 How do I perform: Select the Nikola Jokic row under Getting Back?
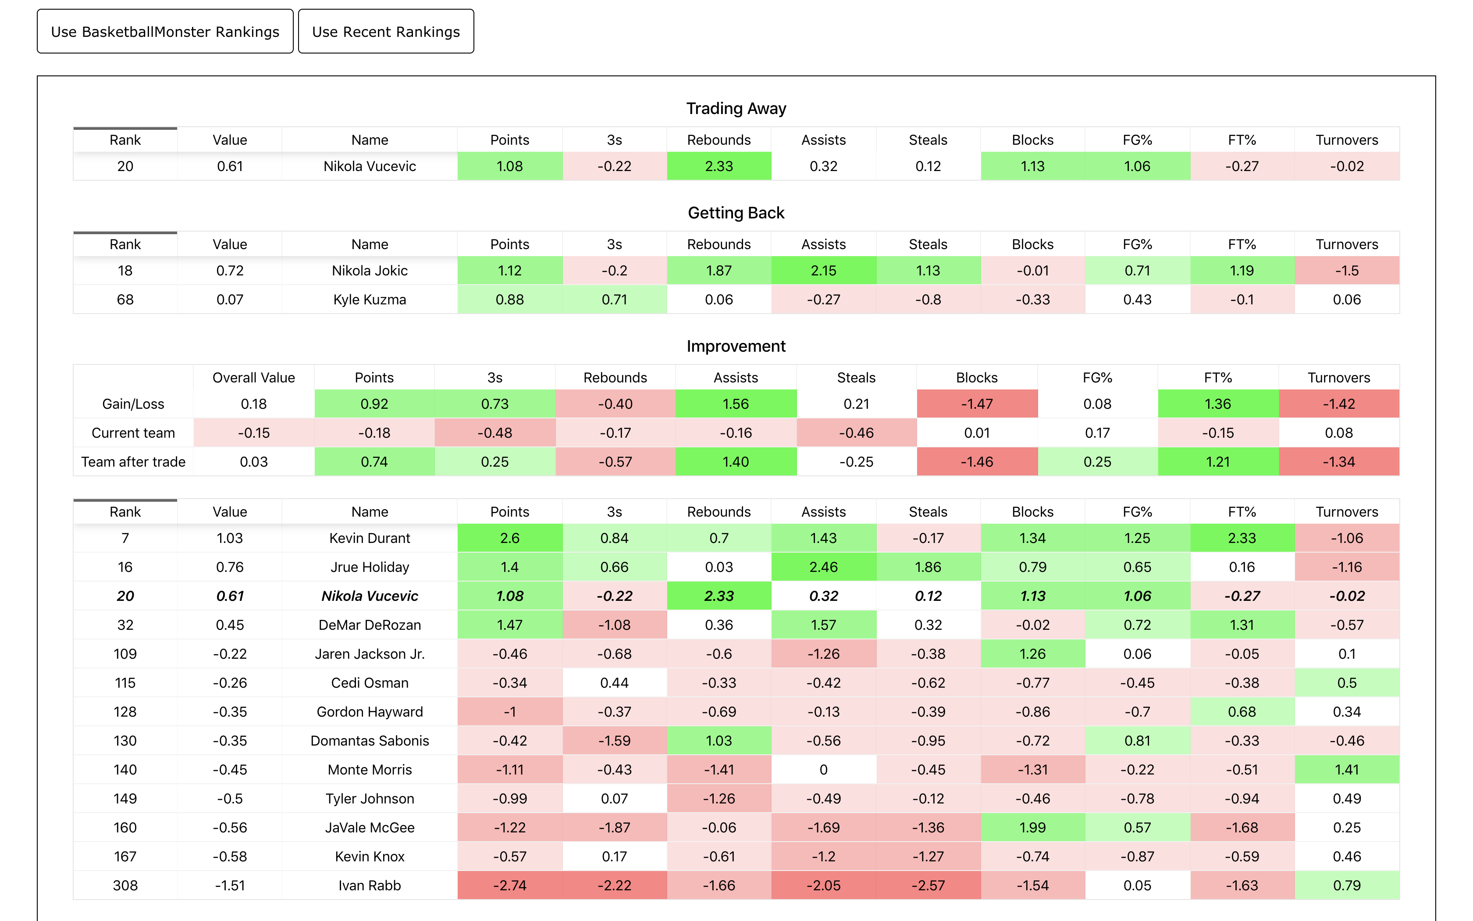(x=369, y=271)
